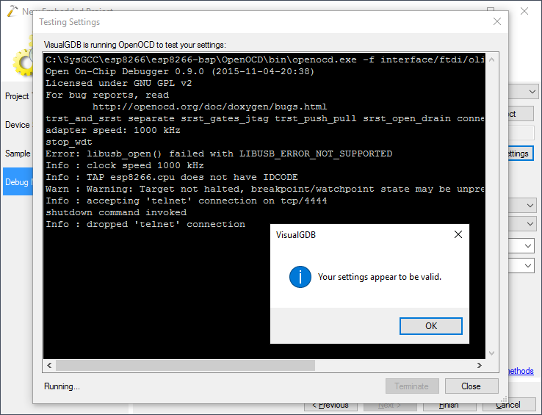Click the log scroll-down arrow
This screenshot has height=415, width=542.
click(492, 353)
